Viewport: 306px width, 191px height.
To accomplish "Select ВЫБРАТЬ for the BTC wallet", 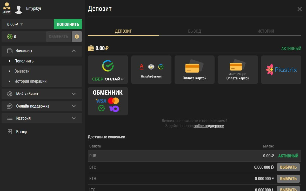I will click(288, 167).
